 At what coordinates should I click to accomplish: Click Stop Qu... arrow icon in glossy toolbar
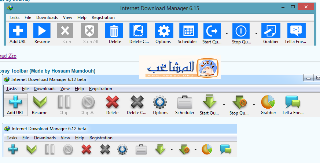tap(239, 102)
